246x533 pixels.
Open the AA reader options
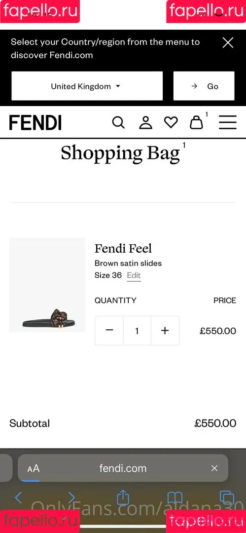click(x=34, y=469)
